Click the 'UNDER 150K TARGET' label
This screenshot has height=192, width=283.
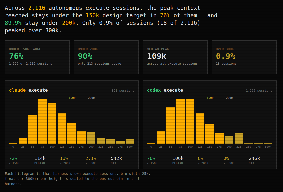tap(26, 49)
